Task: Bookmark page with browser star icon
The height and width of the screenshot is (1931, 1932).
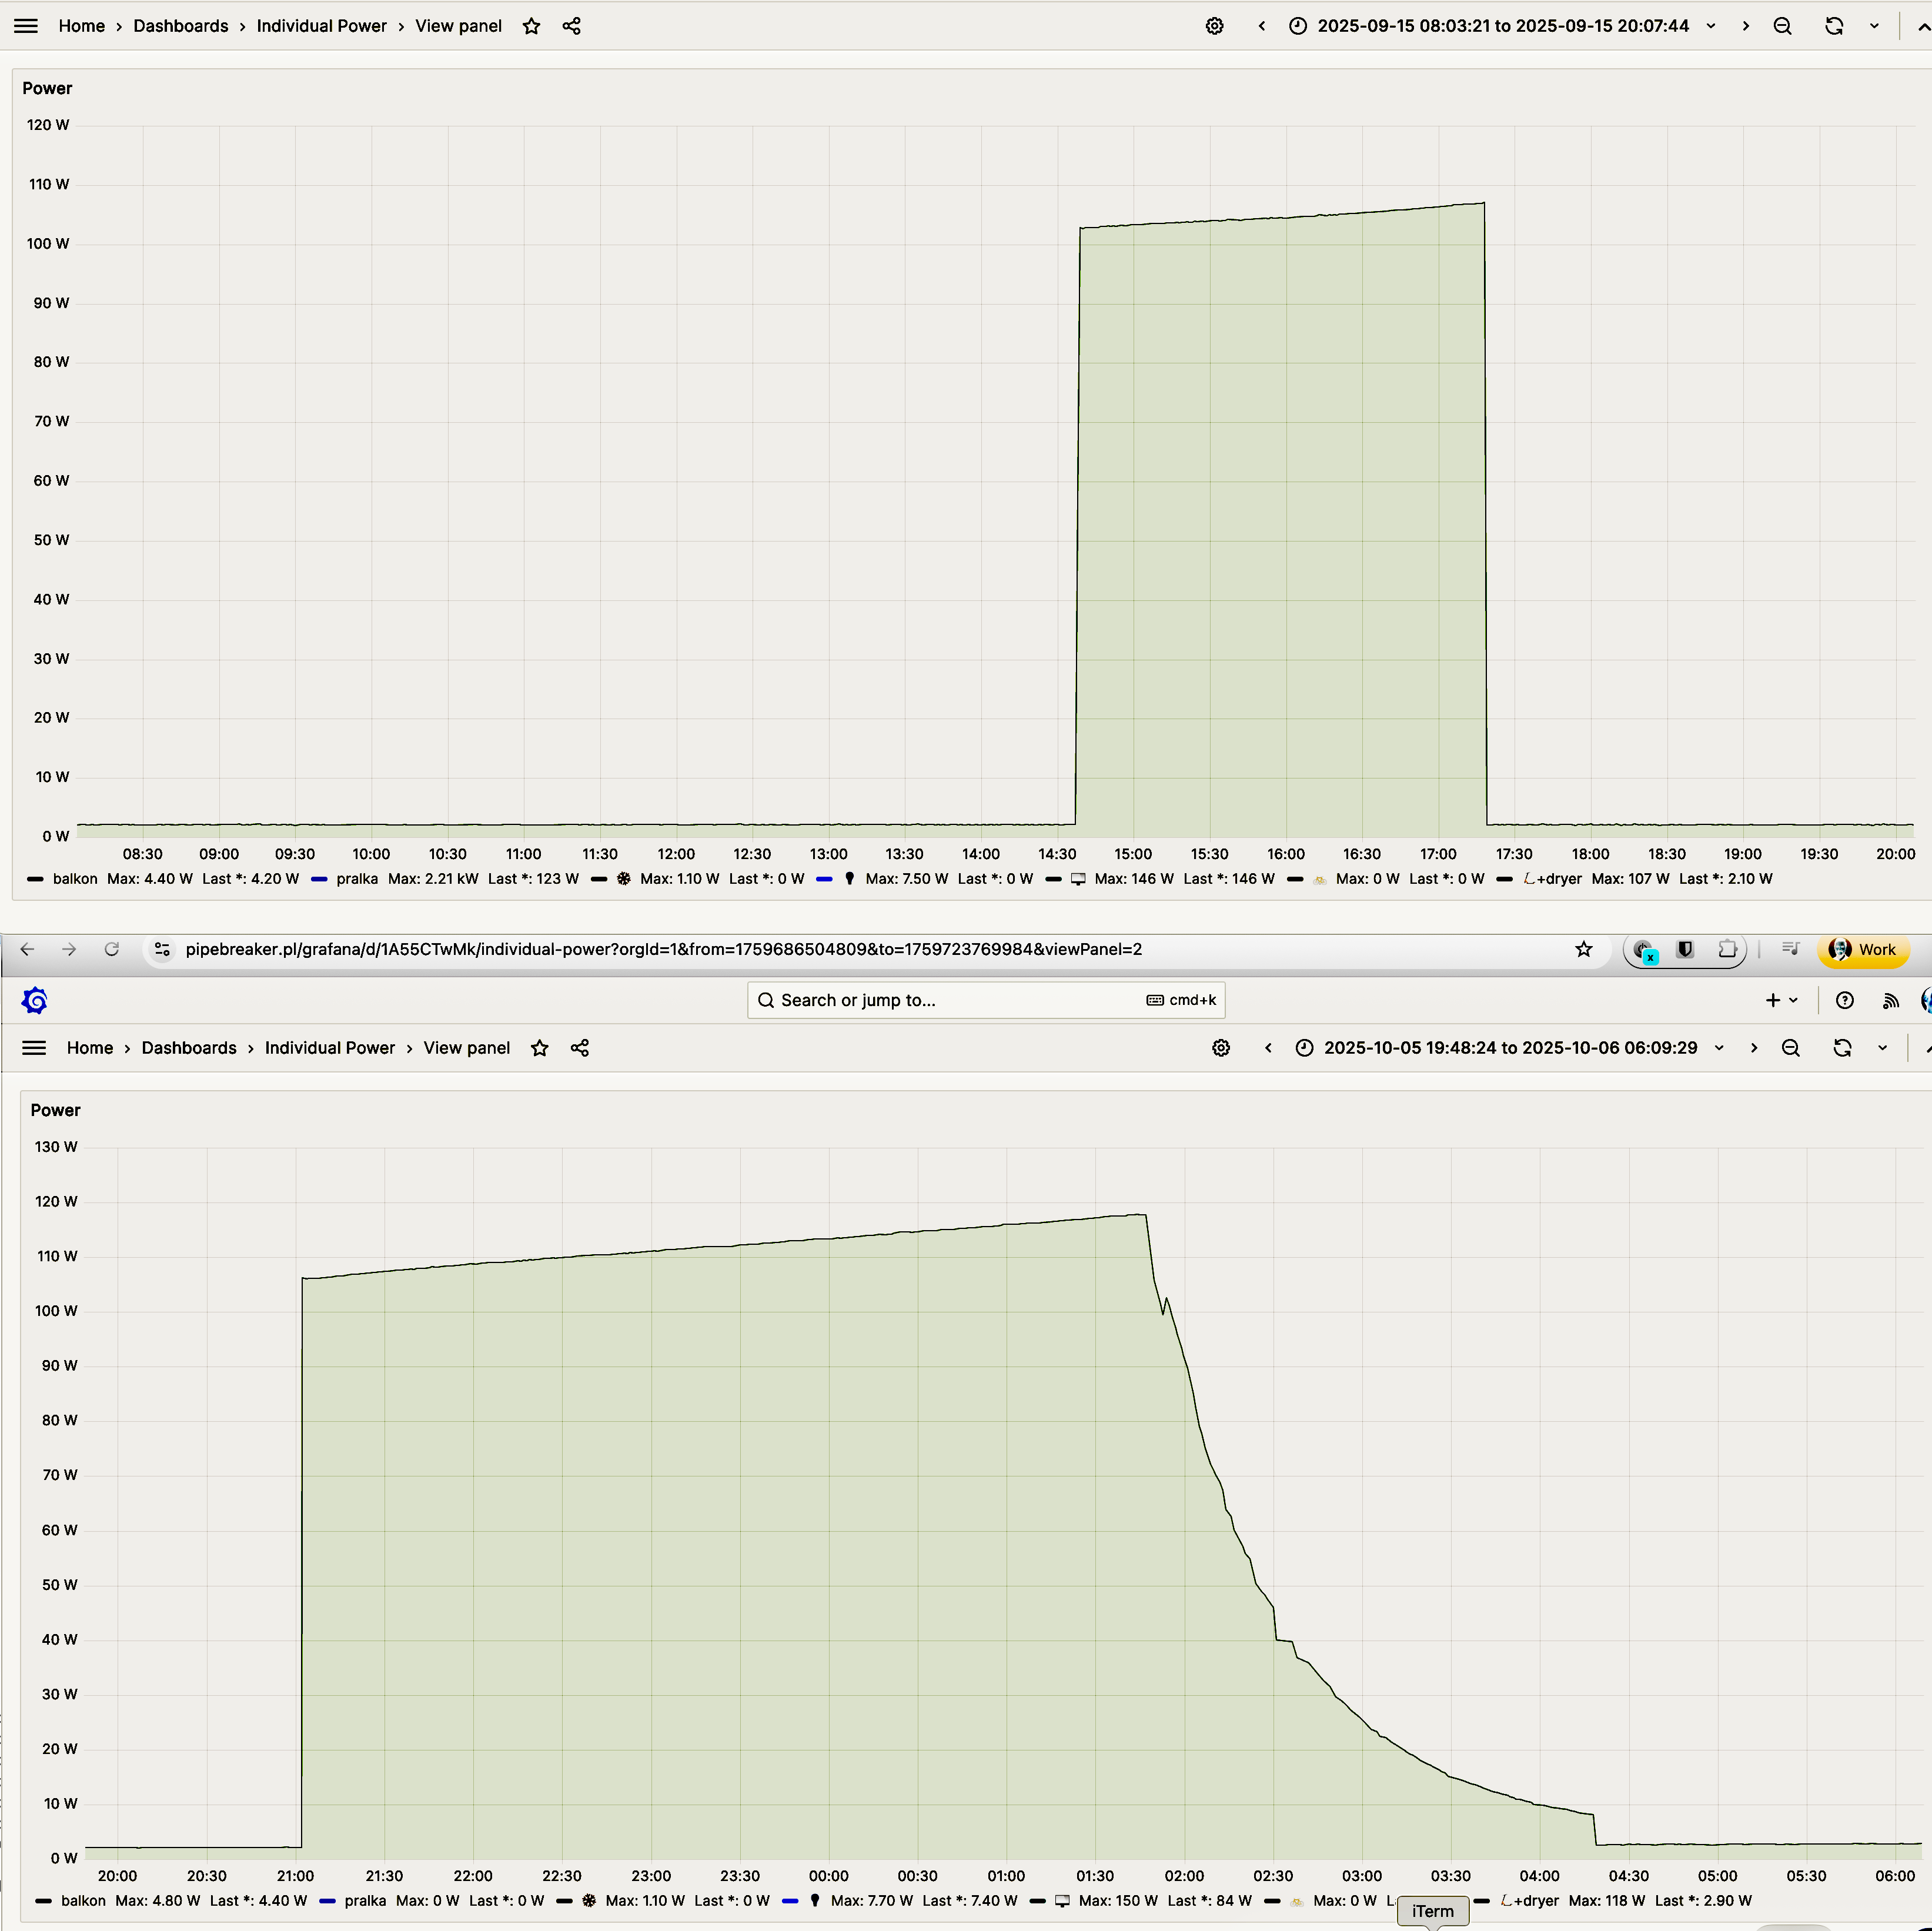Action: tap(1583, 949)
